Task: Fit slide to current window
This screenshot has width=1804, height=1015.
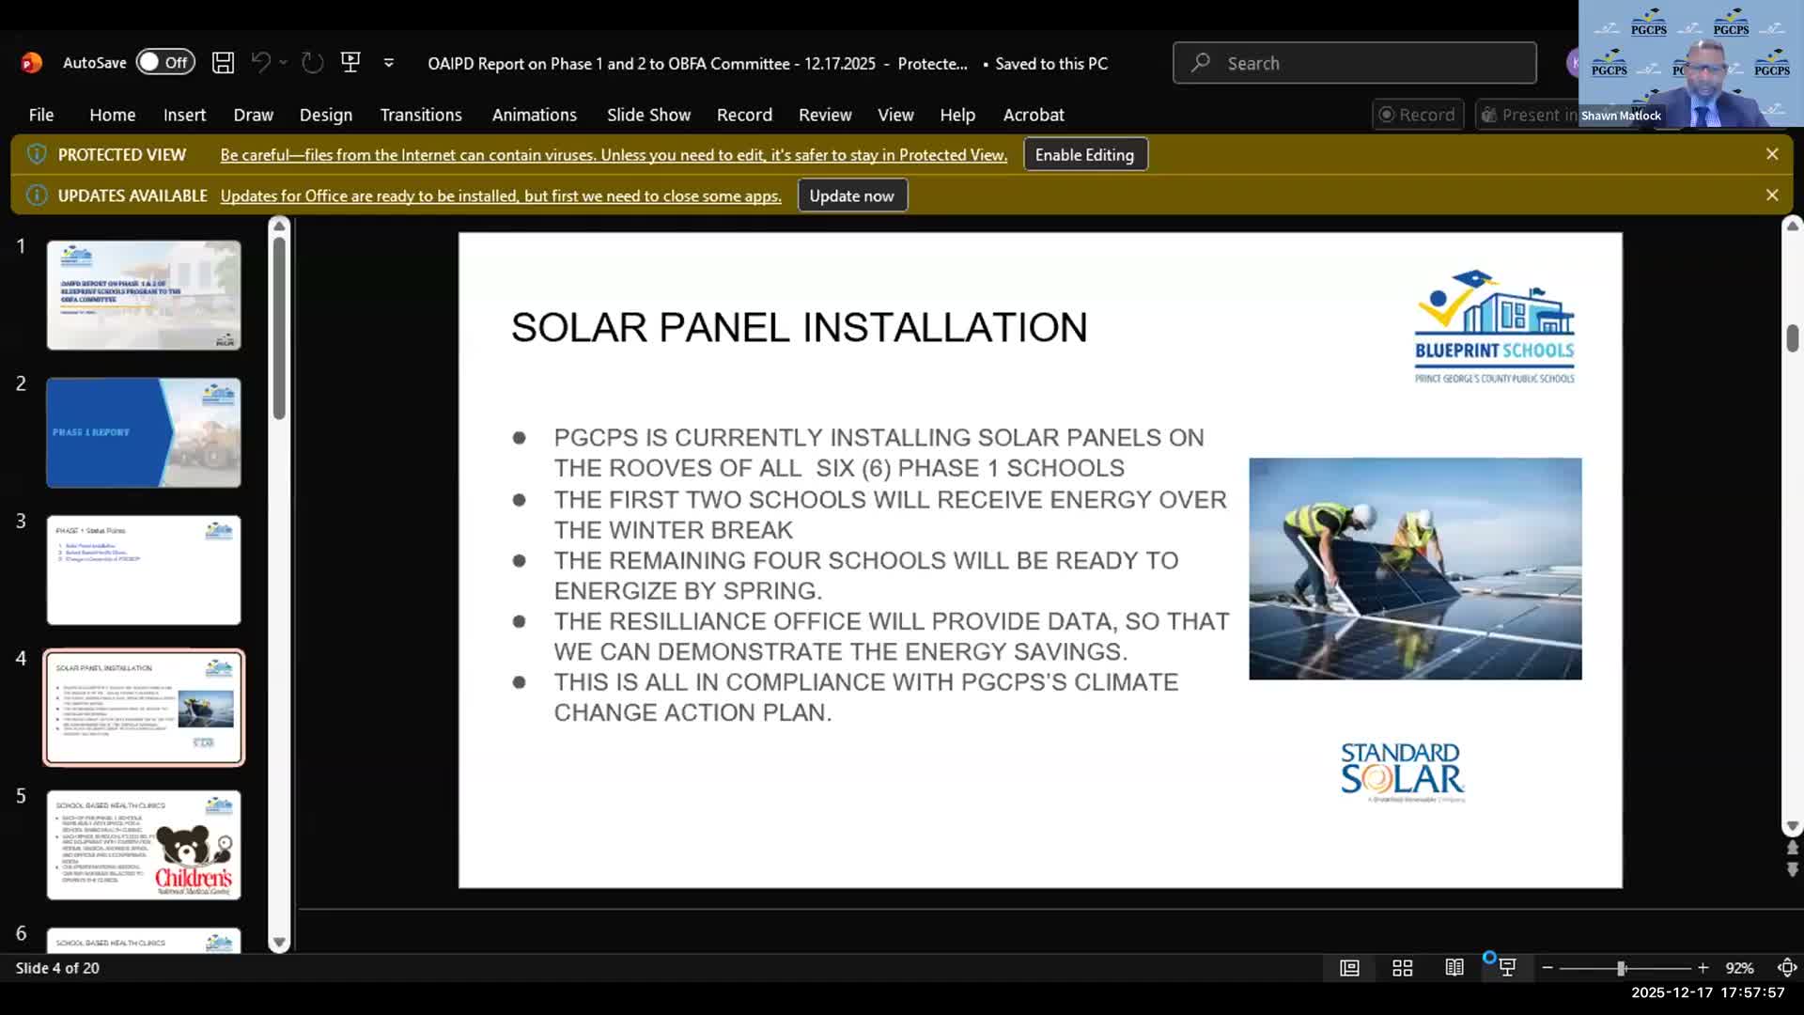Action: coord(1786,968)
